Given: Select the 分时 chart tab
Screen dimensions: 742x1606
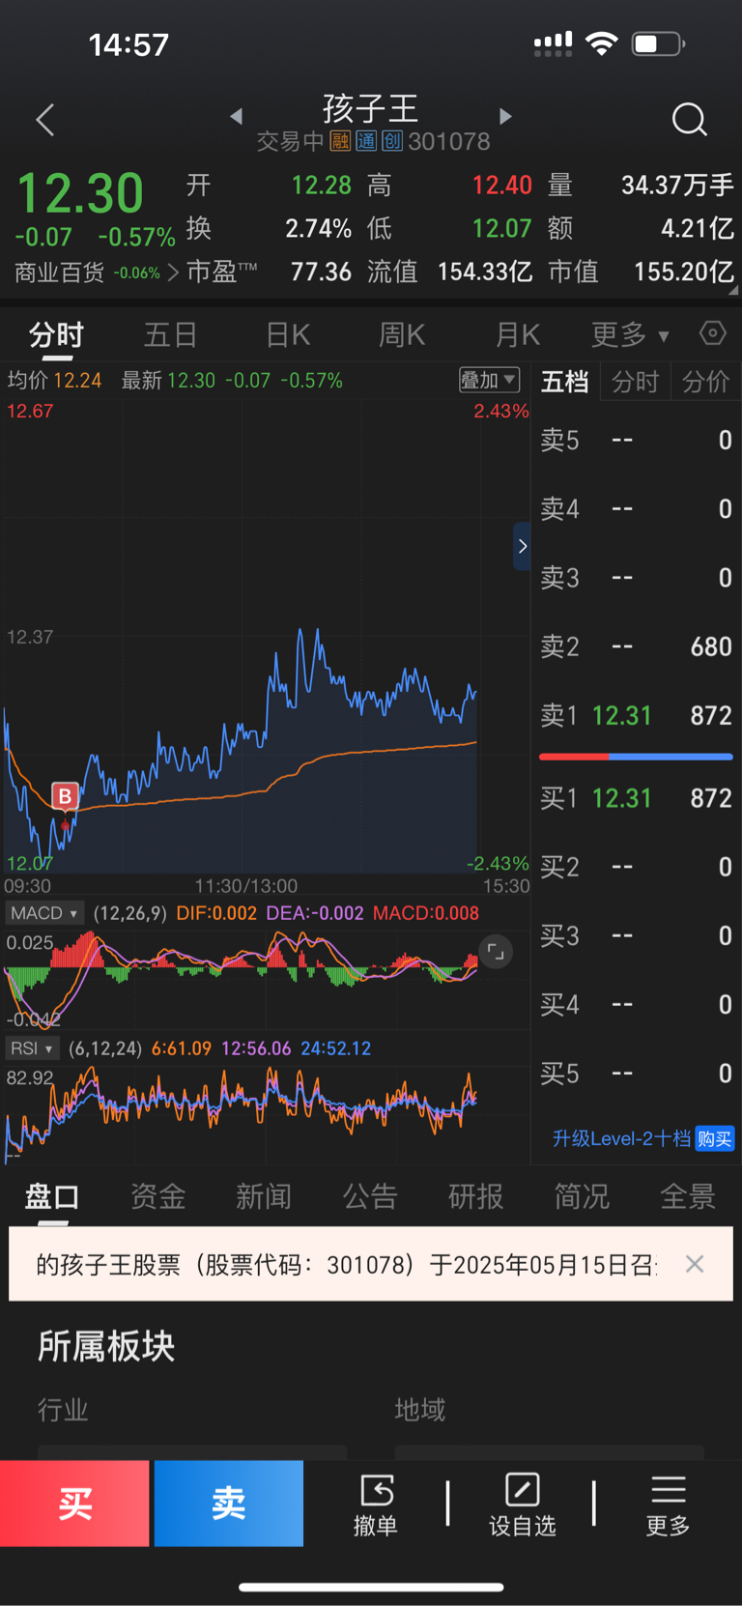Looking at the screenshot, I should pyautogui.click(x=56, y=335).
